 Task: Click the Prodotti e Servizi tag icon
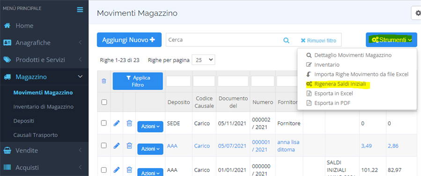tap(7, 60)
